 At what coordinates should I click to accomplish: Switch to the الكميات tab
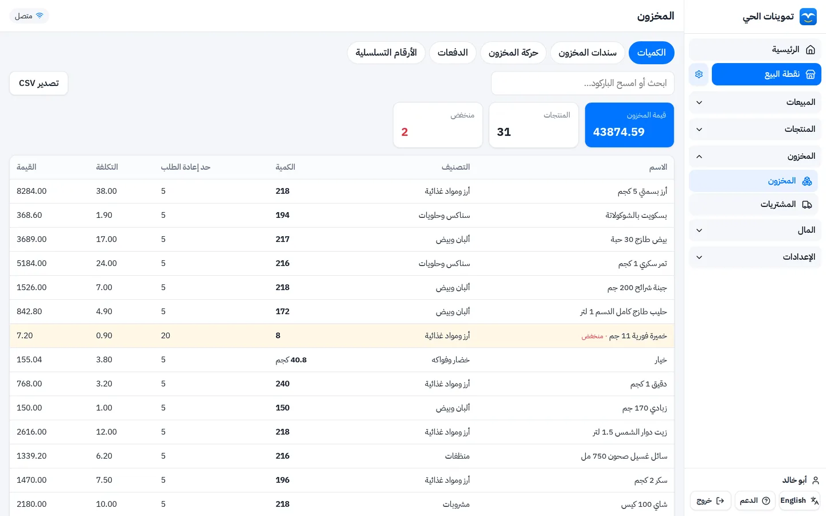tap(652, 53)
